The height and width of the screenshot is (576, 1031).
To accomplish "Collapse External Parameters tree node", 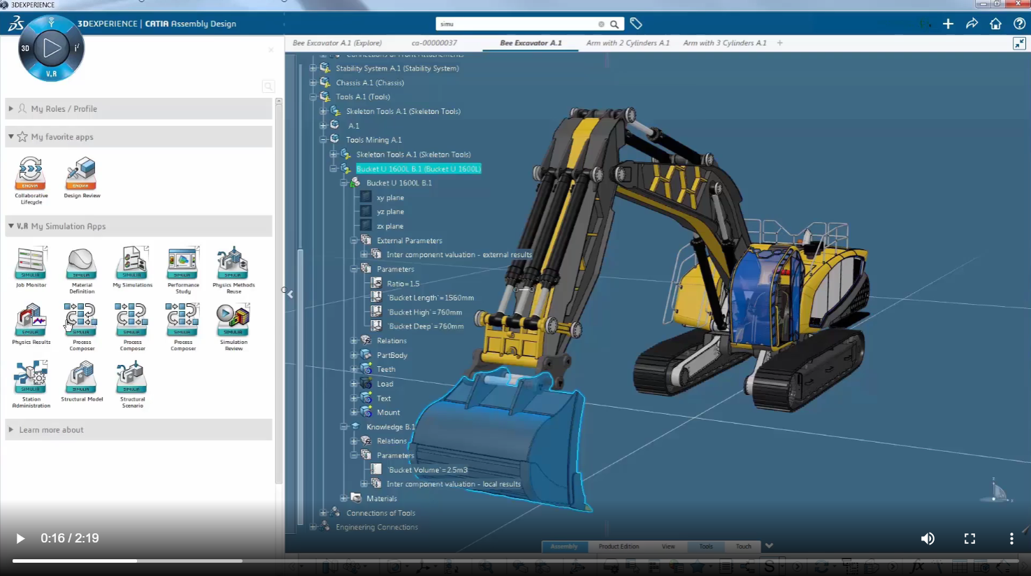I will pos(354,240).
